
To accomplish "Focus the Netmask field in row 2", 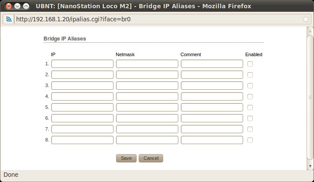I will (x=147, y=75).
